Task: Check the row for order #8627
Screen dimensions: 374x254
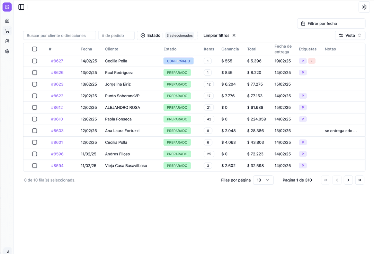Action: [35, 61]
